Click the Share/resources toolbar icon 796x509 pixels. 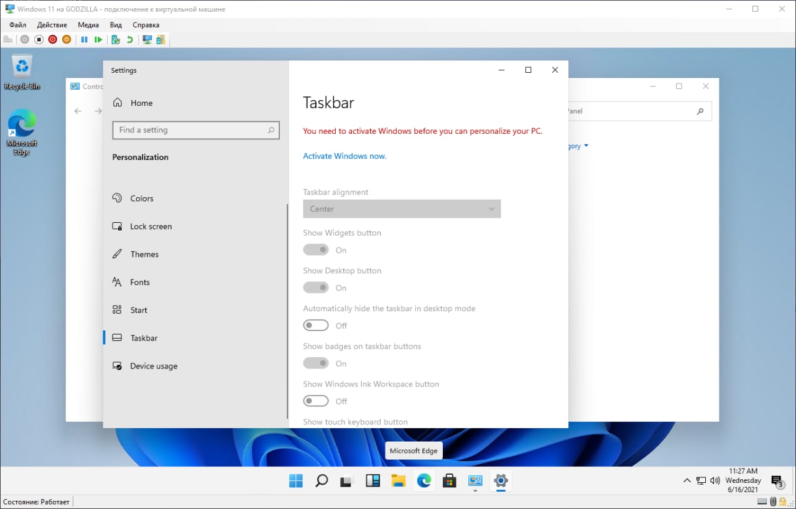point(161,40)
